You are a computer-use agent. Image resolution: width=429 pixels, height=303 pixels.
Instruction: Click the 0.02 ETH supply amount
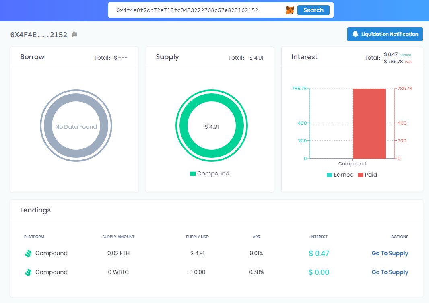(118, 253)
